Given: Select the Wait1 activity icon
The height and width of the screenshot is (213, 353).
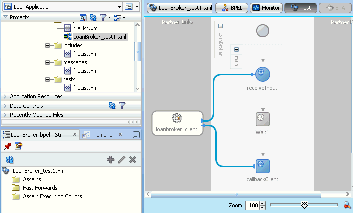Looking at the screenshot, I should click(263, 119).
